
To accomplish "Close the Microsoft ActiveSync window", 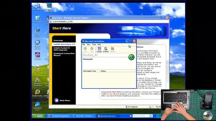I will 134,41.
